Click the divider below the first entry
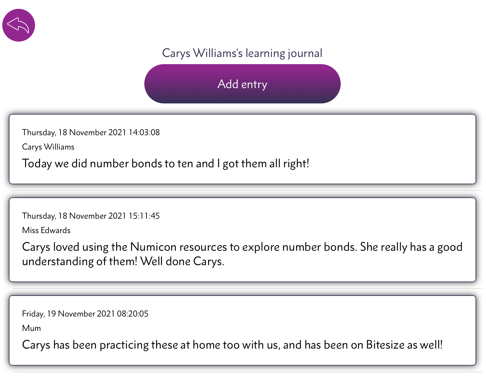Image resolution: width=486 pixels, height=380 pixels. pos(247,190)
